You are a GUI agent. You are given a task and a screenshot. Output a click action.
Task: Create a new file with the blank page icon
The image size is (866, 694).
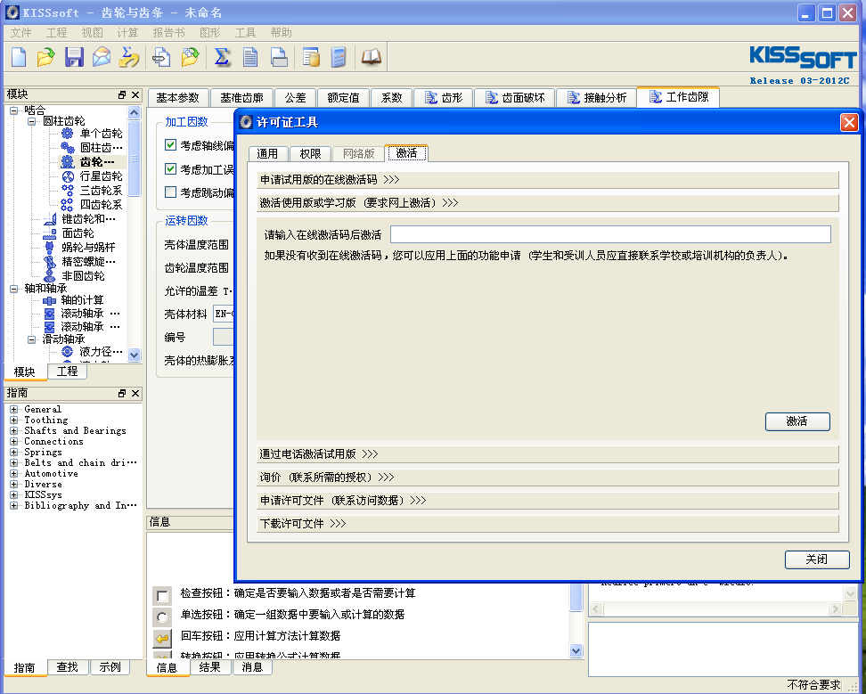coord(19,57)
